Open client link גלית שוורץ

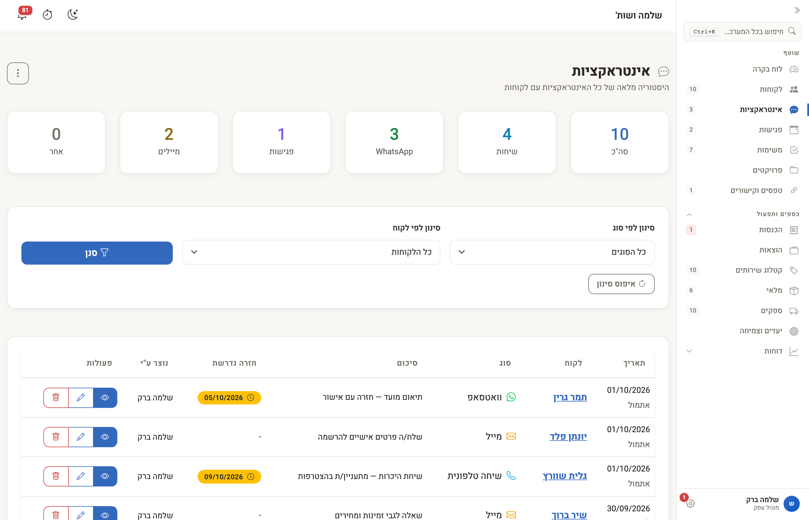click(565, 476)
